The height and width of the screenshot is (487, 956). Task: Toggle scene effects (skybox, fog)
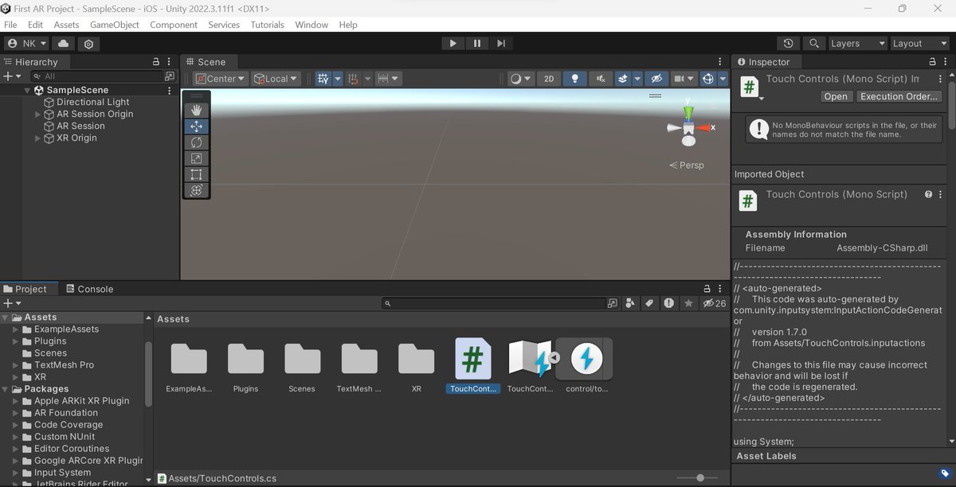pos(624,79)
